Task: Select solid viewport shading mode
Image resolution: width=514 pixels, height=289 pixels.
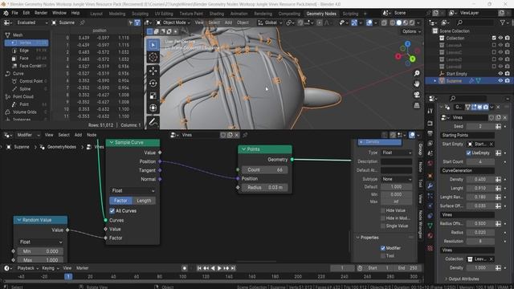Action: pos(399,22)
